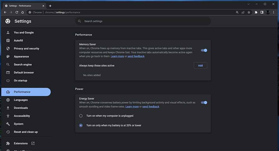Viewport: 279px width, 151px height.
Task: Bookmark this page with the star icon
Action: pos(249,12)
